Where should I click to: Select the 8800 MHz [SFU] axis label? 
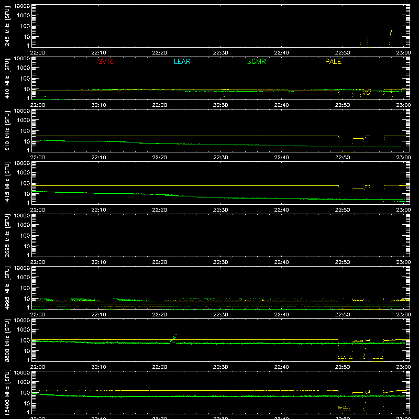(7, 340)
